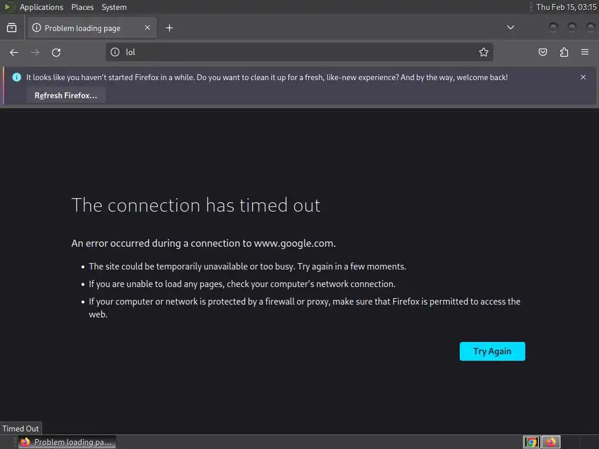The width and height of the screenshot is (599, 449).
Task: Click the clock showing Thu Feb 15, 03:15
Action: [566, 7]
